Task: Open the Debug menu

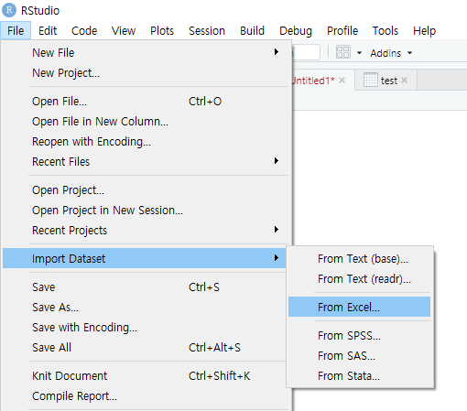Action: (x=296, y=30)
